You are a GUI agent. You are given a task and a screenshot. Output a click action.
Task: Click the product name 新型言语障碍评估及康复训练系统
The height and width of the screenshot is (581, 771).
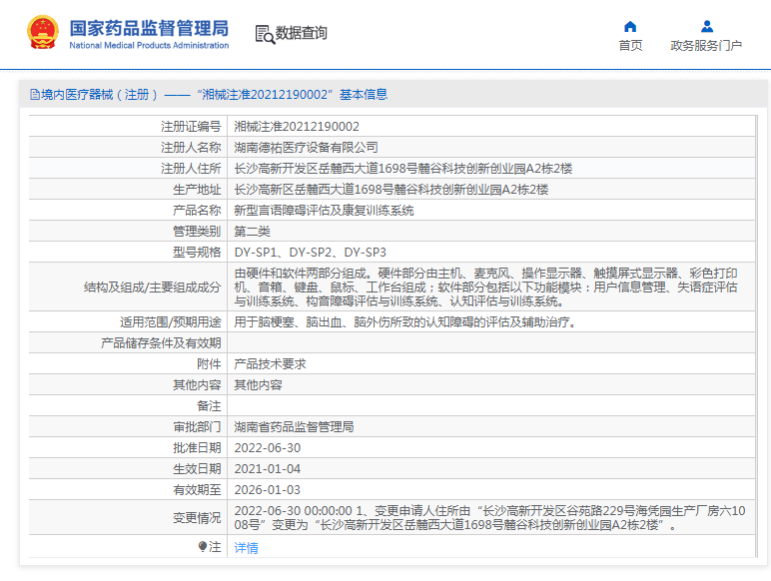[x=324, y=211]
